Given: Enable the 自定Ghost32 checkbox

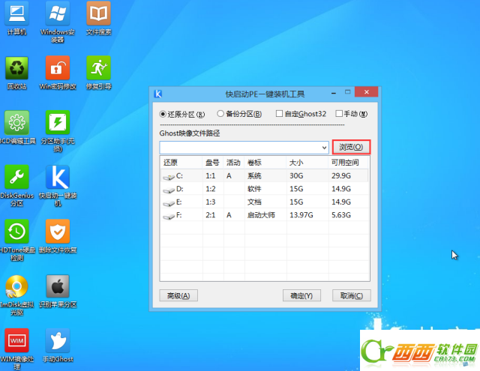Looking at the screenshot, I should 279,114.
